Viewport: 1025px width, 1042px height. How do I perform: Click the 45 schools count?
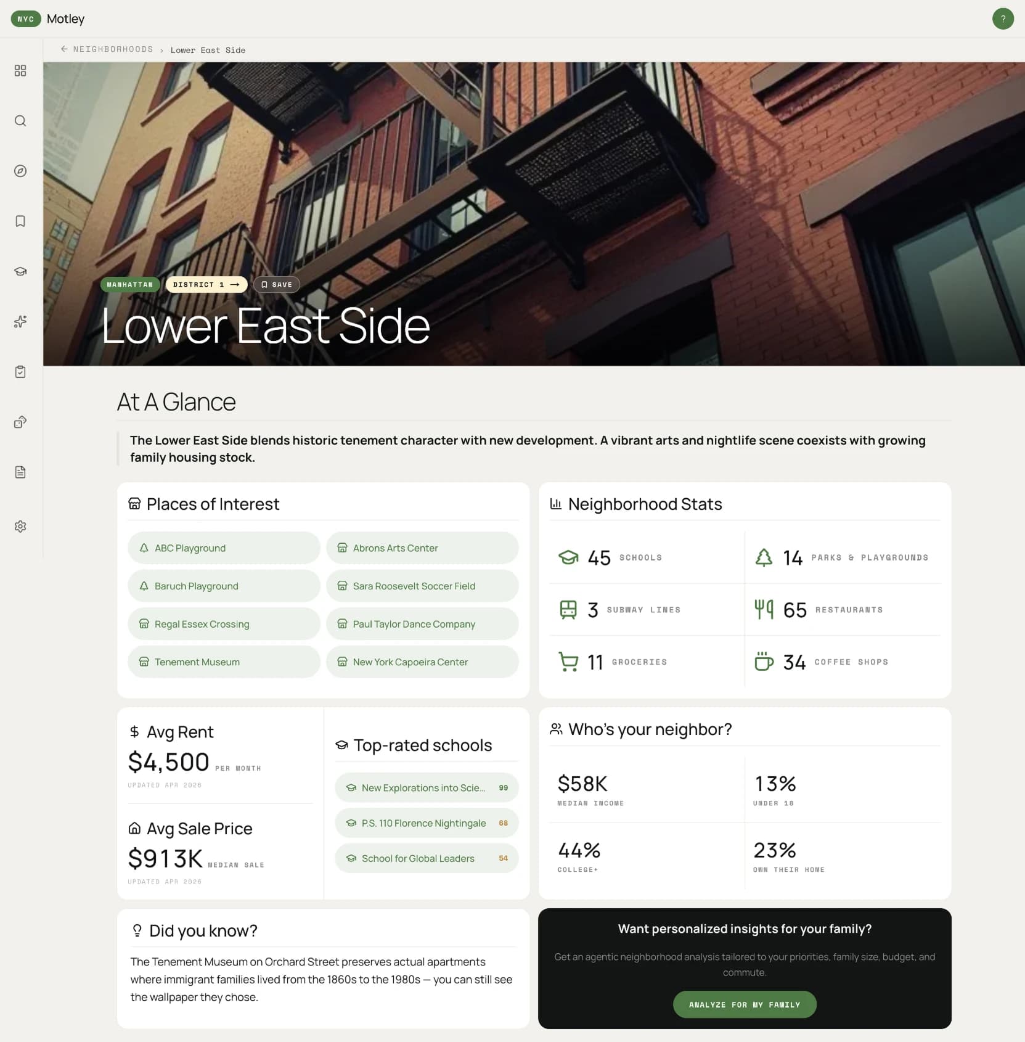tap(599, 557)
